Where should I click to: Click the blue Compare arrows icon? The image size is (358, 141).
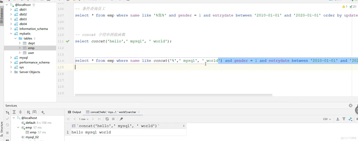click(x=350, y=119)
